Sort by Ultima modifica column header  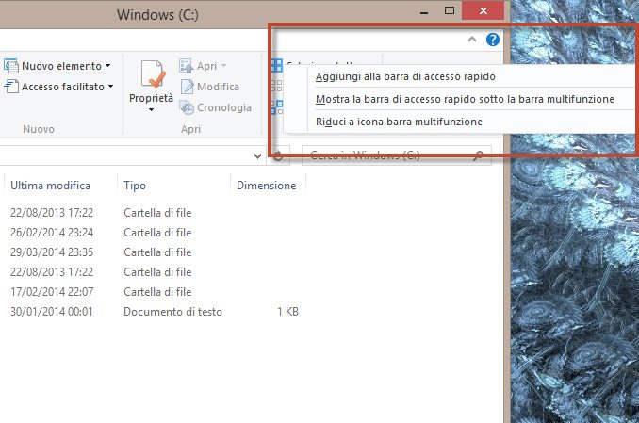point(50,186)
